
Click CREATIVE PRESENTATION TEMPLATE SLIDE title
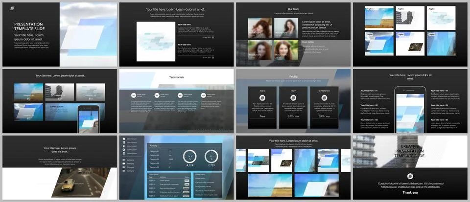pos(409,151)
